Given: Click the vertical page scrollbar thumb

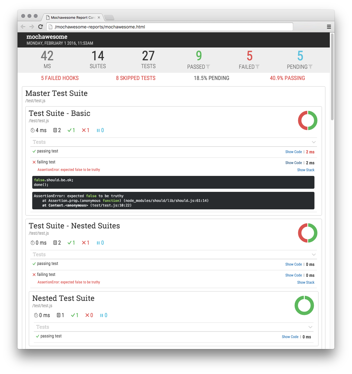Looking at the screenshot, I should (x=332, y=77).
